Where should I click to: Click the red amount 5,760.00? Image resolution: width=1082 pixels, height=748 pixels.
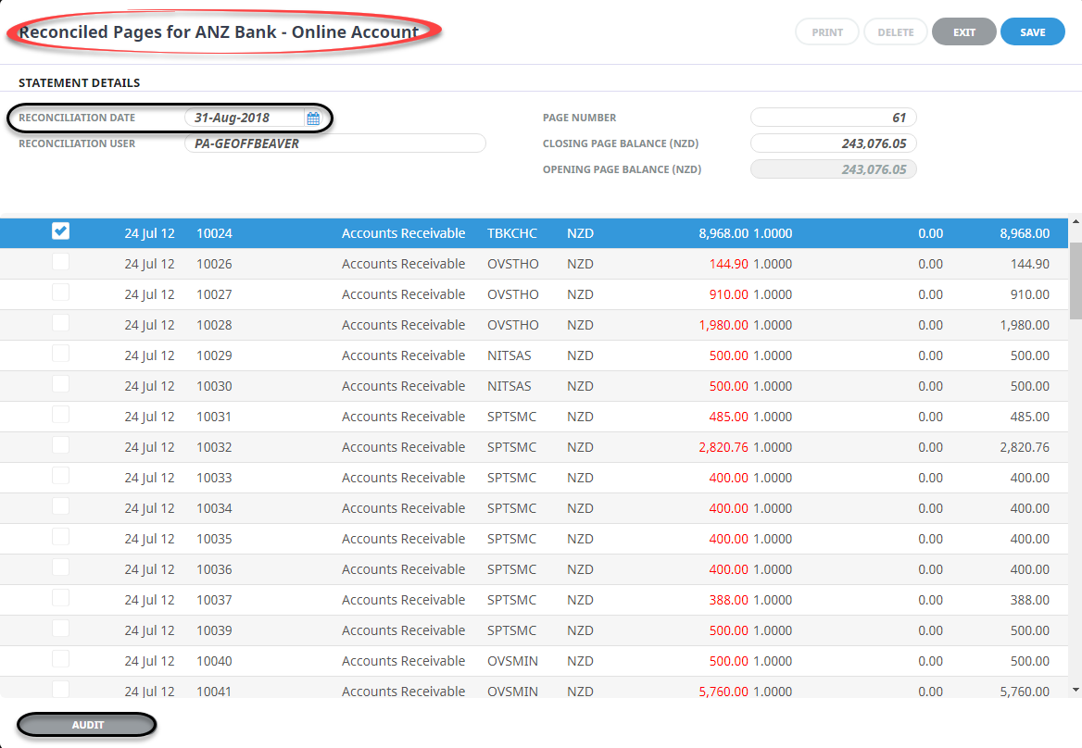(723, 691)
